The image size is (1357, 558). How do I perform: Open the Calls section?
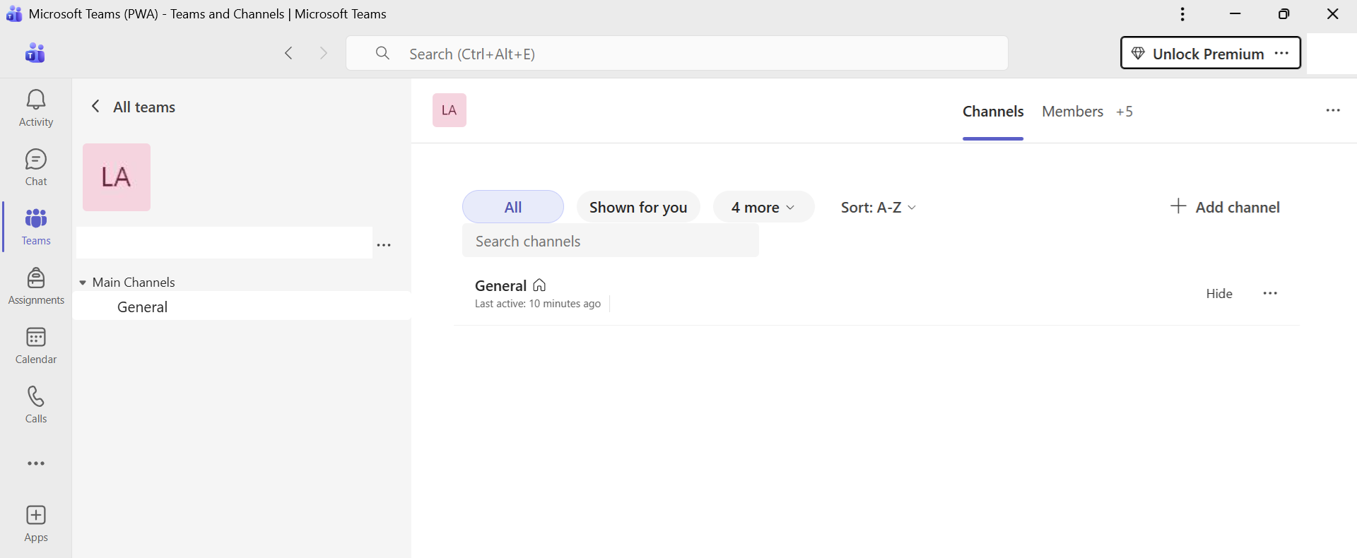click(36, 405)
